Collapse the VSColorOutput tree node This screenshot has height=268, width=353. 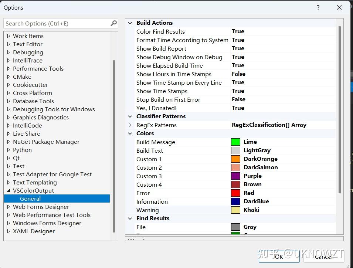pyautogui.click(x=9, y=190)
